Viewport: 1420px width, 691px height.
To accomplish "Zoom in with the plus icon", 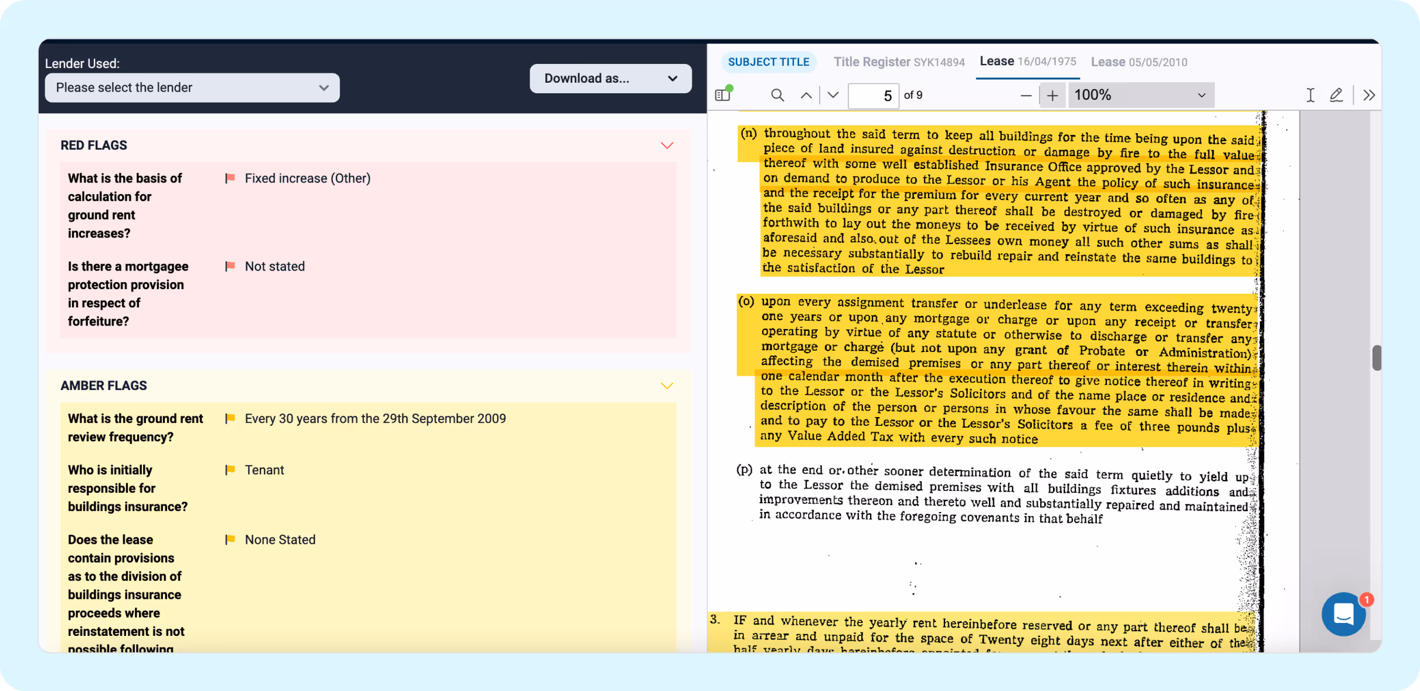I will 1052,95.
